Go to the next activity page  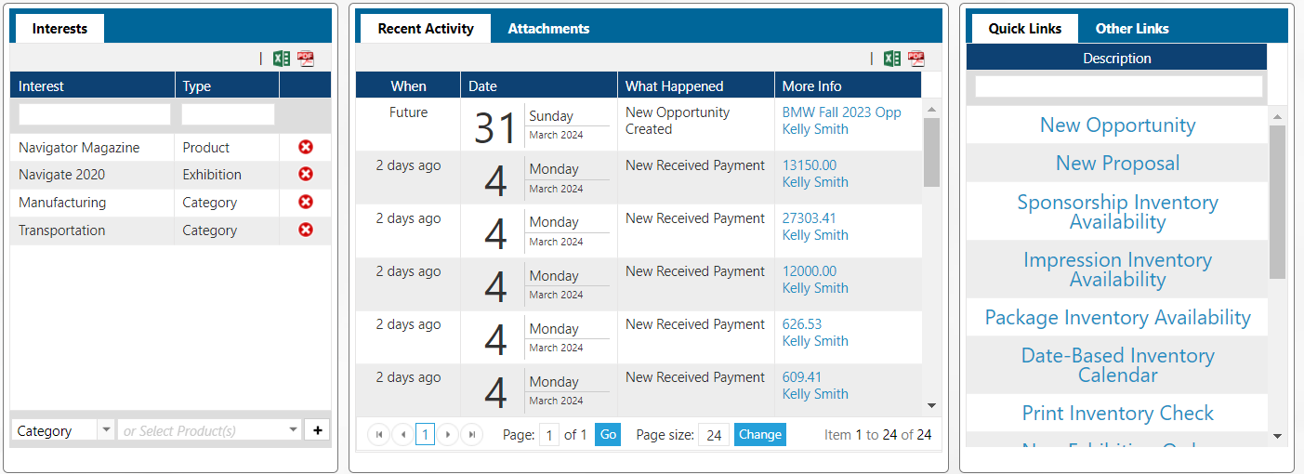coord(448,434)
